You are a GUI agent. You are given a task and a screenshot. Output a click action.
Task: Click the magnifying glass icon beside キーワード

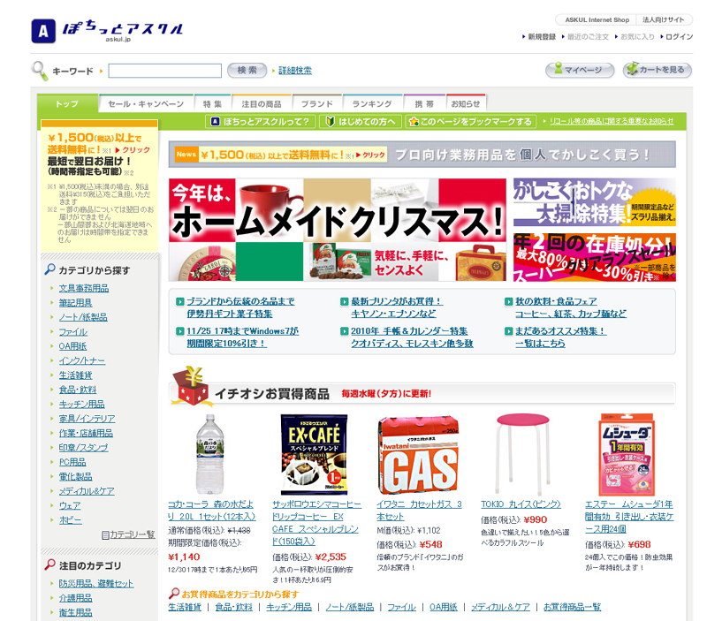pos(40,71)
